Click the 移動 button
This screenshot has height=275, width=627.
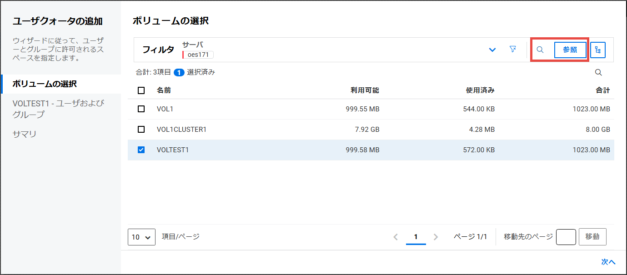(x=592, y=237)
